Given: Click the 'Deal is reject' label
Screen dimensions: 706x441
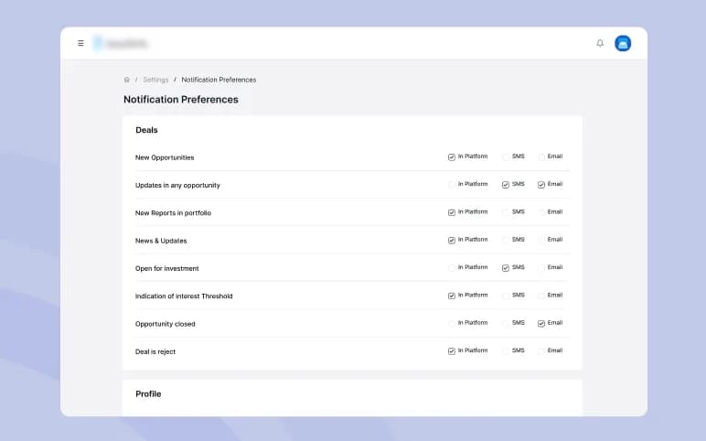Looking at the screenshot, I should (x=155, y=352).
